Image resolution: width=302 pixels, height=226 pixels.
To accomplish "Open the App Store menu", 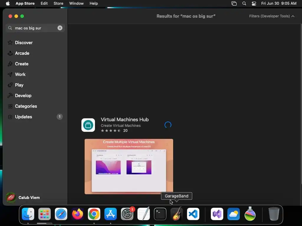I will [25, 4].
